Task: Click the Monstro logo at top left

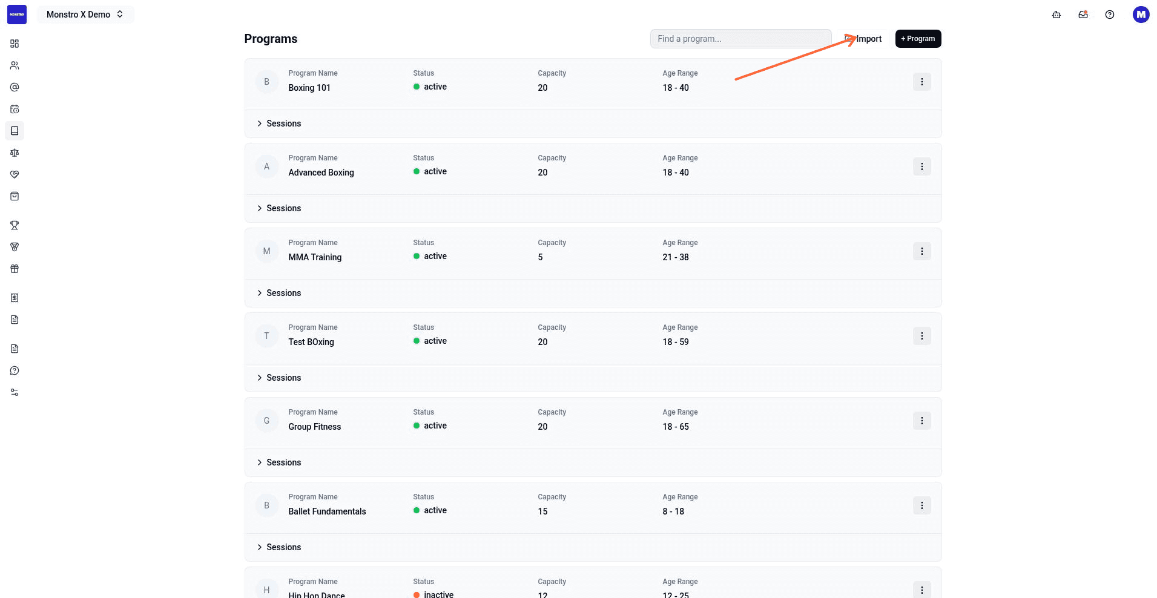Action: coord(17,15)
